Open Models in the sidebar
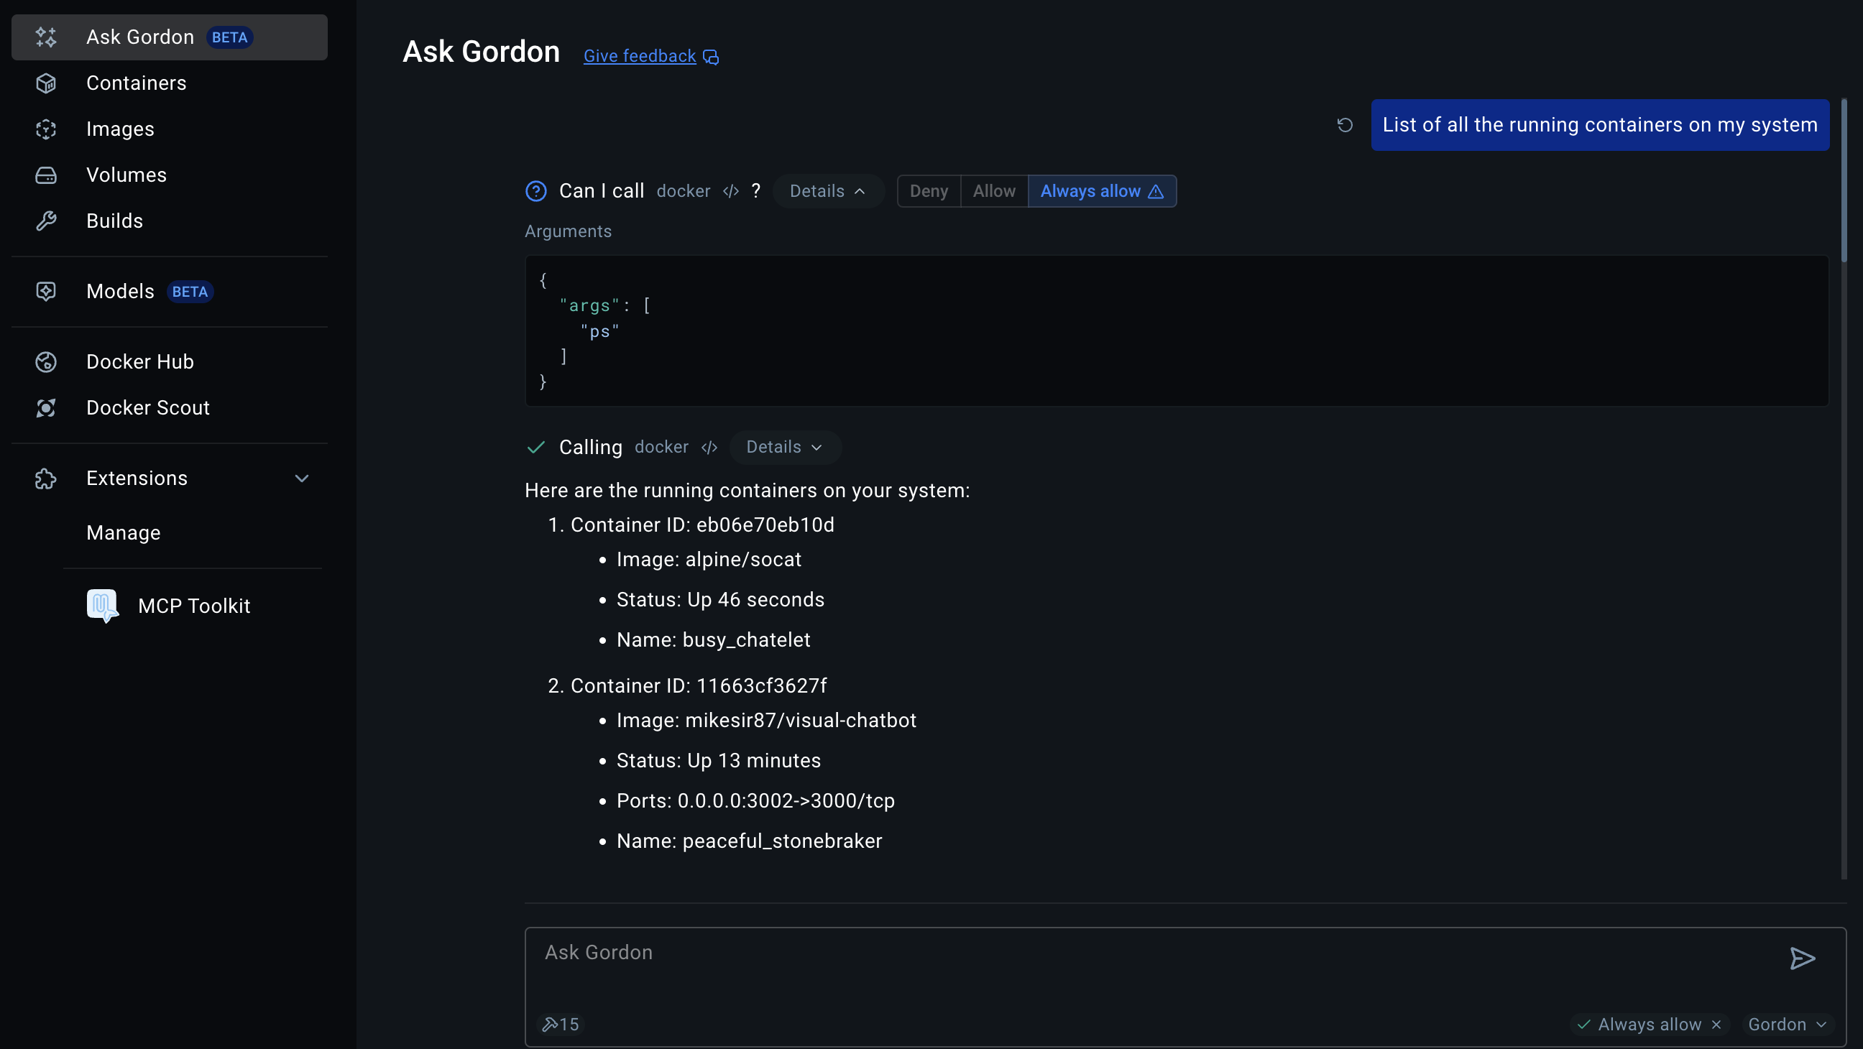 point(169,291)
